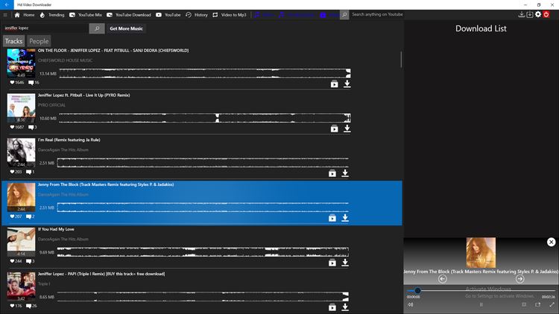Go to Home page
Image resolution: width=559 pixels, height=314 pixels.
point(25,15)
